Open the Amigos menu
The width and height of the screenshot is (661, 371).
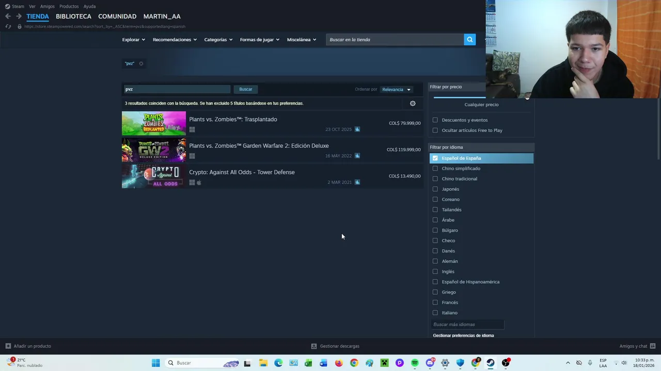click(47, 6)
